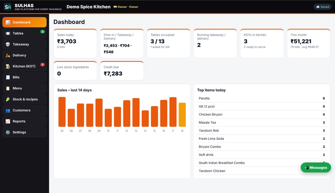Click the Menu clipboard icon

pos(8,88)
